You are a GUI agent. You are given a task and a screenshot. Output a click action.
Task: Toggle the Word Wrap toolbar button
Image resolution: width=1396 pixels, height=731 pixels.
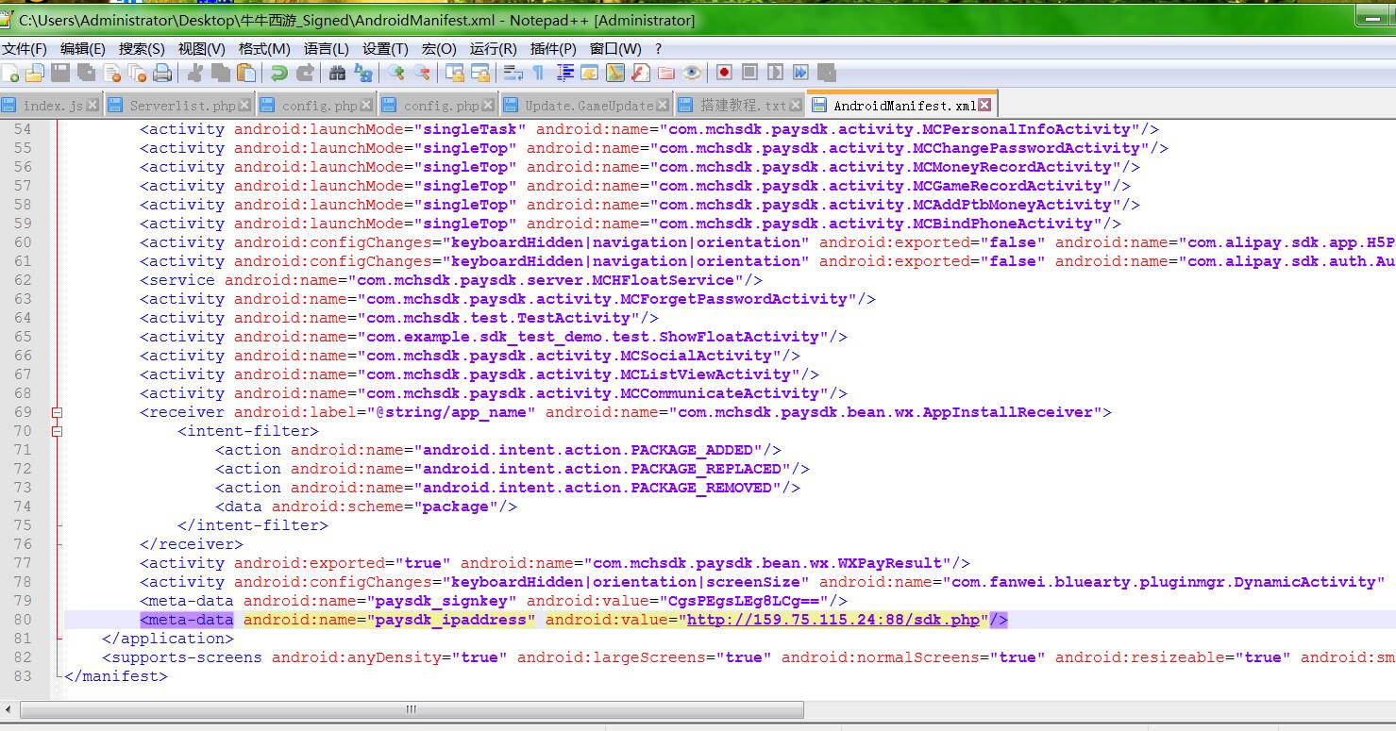tap(513, 73)
